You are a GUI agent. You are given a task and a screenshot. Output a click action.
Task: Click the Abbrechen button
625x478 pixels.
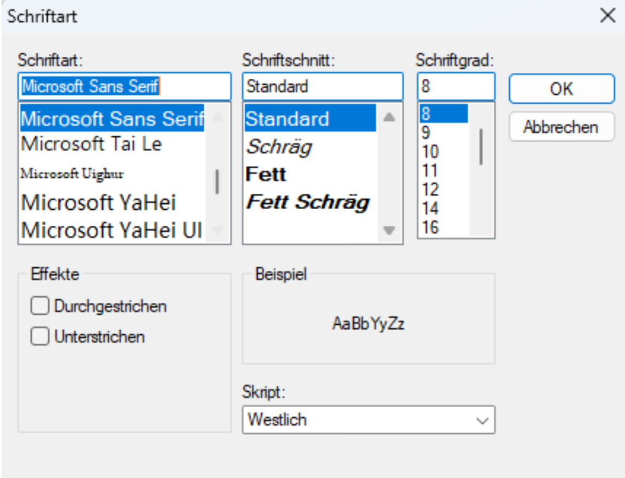(x=562, y=127)
